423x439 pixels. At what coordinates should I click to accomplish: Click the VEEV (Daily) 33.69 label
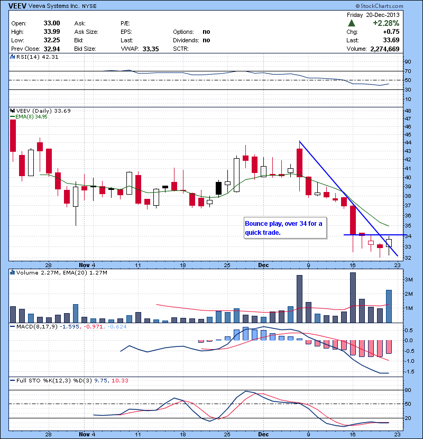tap(43, 111)
